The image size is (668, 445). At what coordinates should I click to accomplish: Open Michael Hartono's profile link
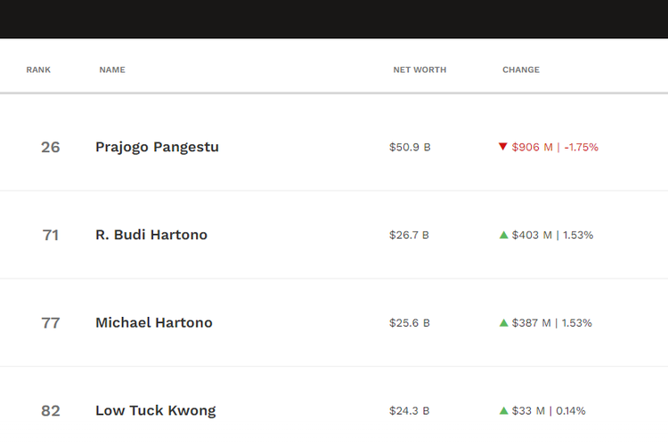154,323
